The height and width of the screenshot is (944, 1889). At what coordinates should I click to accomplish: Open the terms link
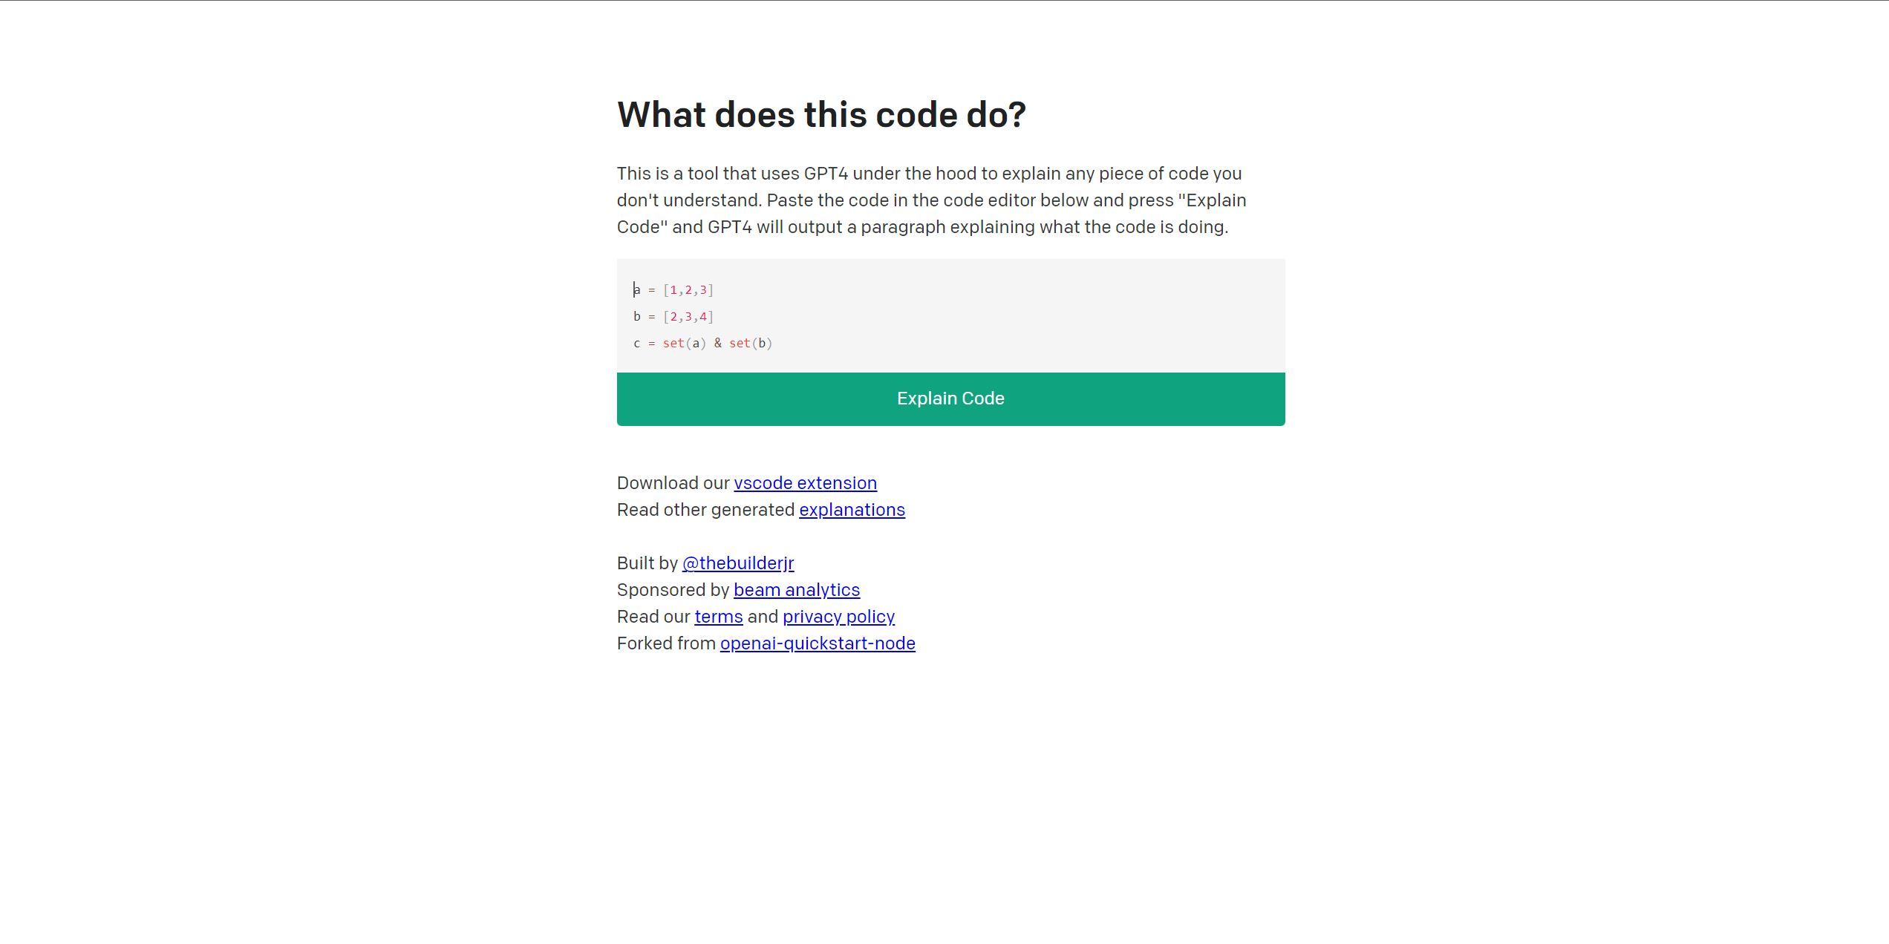(x=717, y=616)
